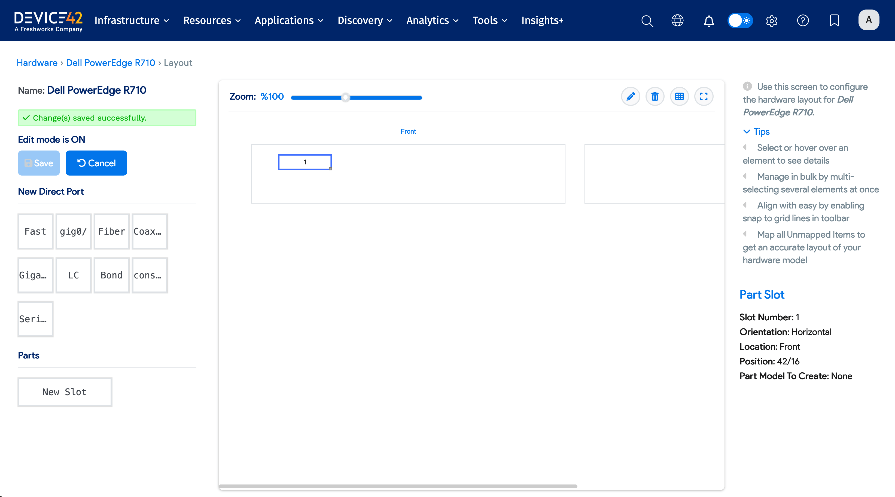The height and width of the screenshot is (497, 895).
Task: Toggle the snap-to-grid icon in toolbar
Action: click(x=679, y=97)
